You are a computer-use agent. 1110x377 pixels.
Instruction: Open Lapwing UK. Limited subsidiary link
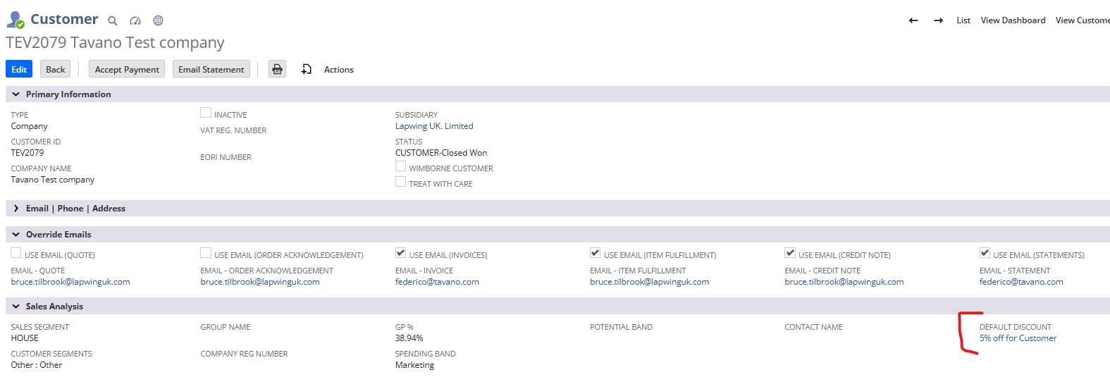click(434, 126)
